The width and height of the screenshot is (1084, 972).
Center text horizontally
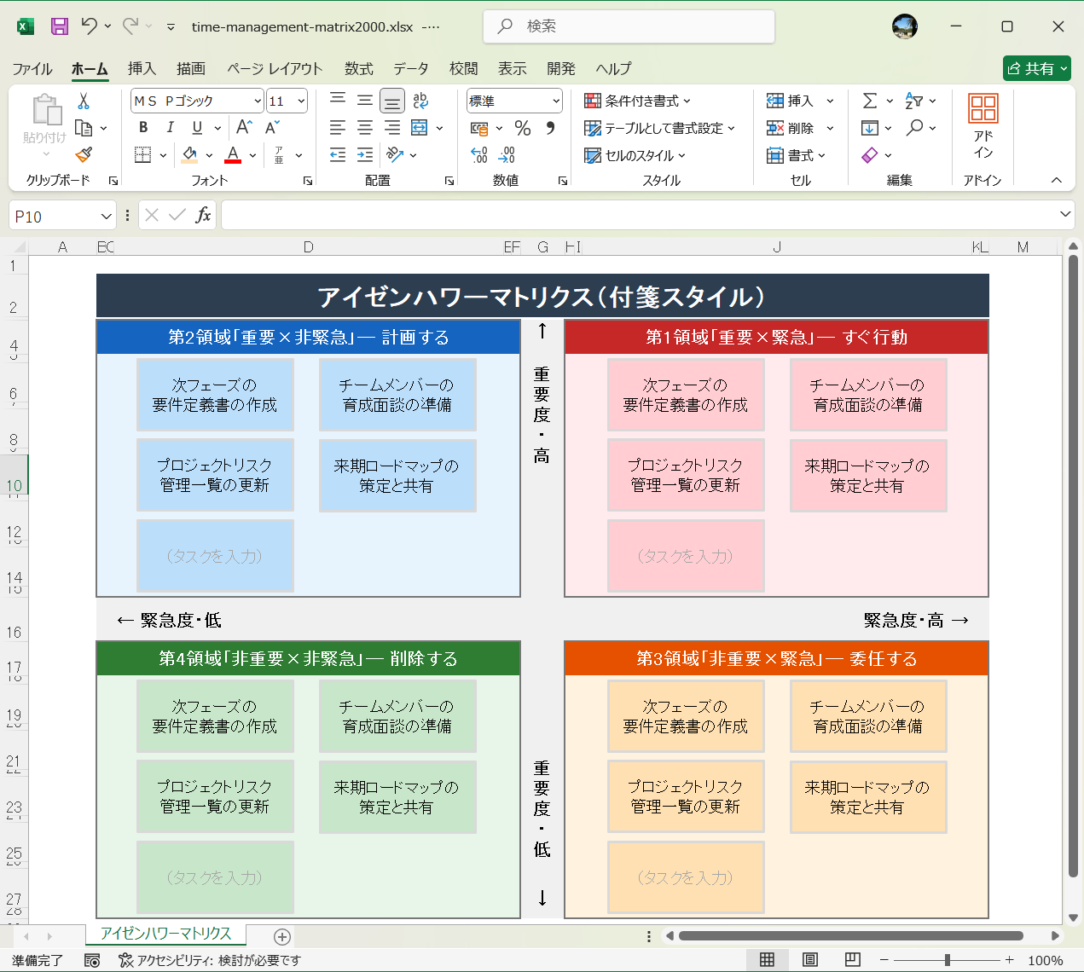pos(365,128)
